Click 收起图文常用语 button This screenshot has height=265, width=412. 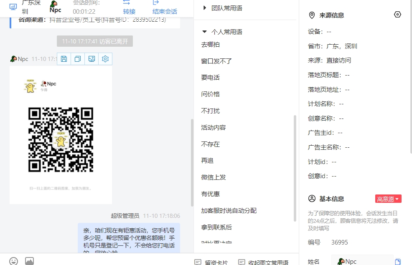click(x=263, y=262)
